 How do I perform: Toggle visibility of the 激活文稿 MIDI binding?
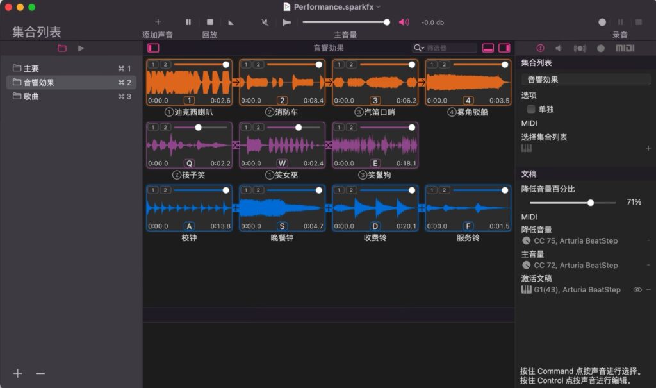pos(637,289)
